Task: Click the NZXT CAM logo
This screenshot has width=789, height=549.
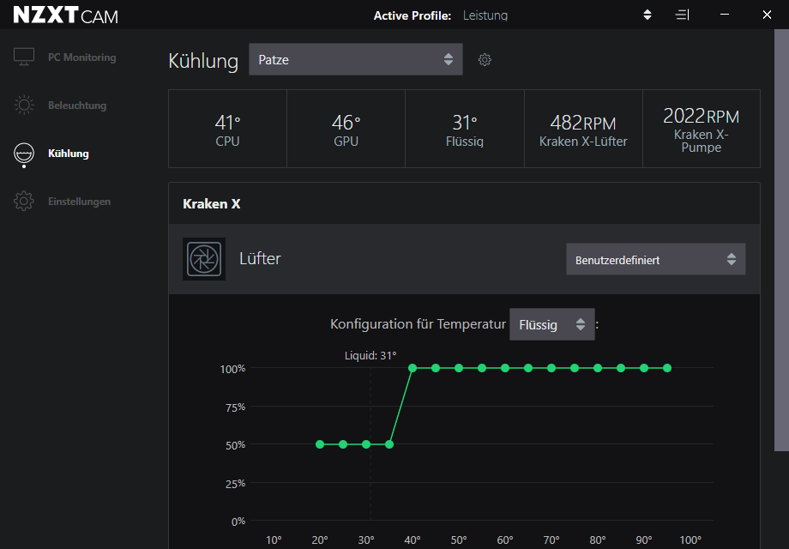Action: click(x=65, y=15)
